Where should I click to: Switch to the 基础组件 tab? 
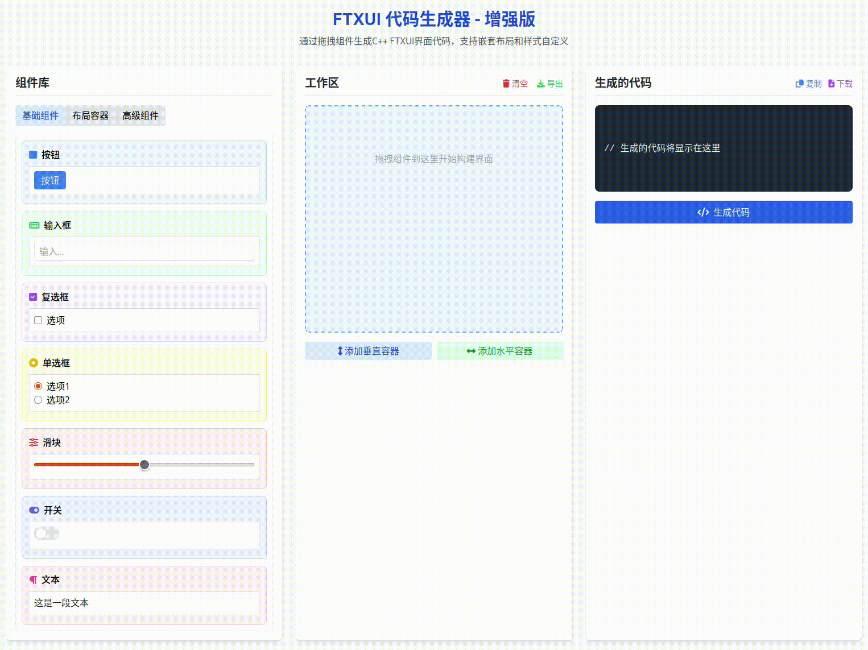(x=40, y=115)
